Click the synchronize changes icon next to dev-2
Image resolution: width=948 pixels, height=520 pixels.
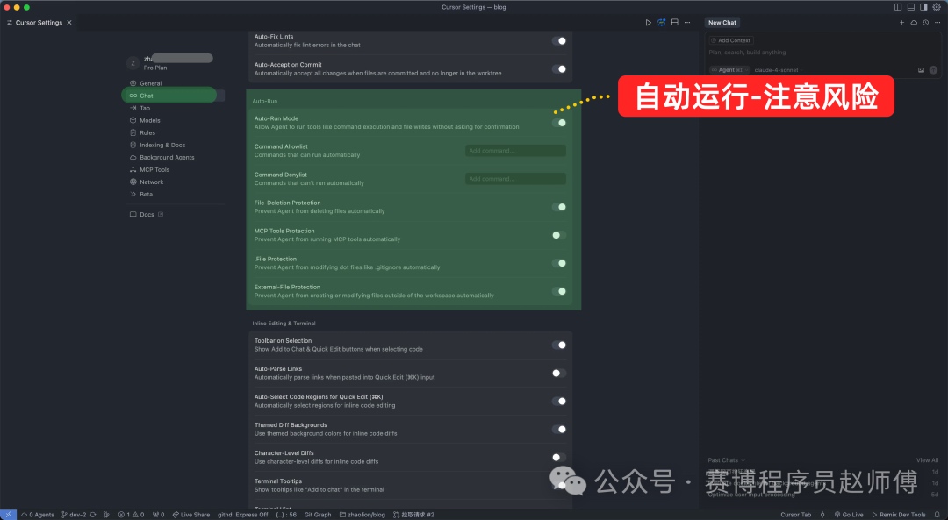92,515
